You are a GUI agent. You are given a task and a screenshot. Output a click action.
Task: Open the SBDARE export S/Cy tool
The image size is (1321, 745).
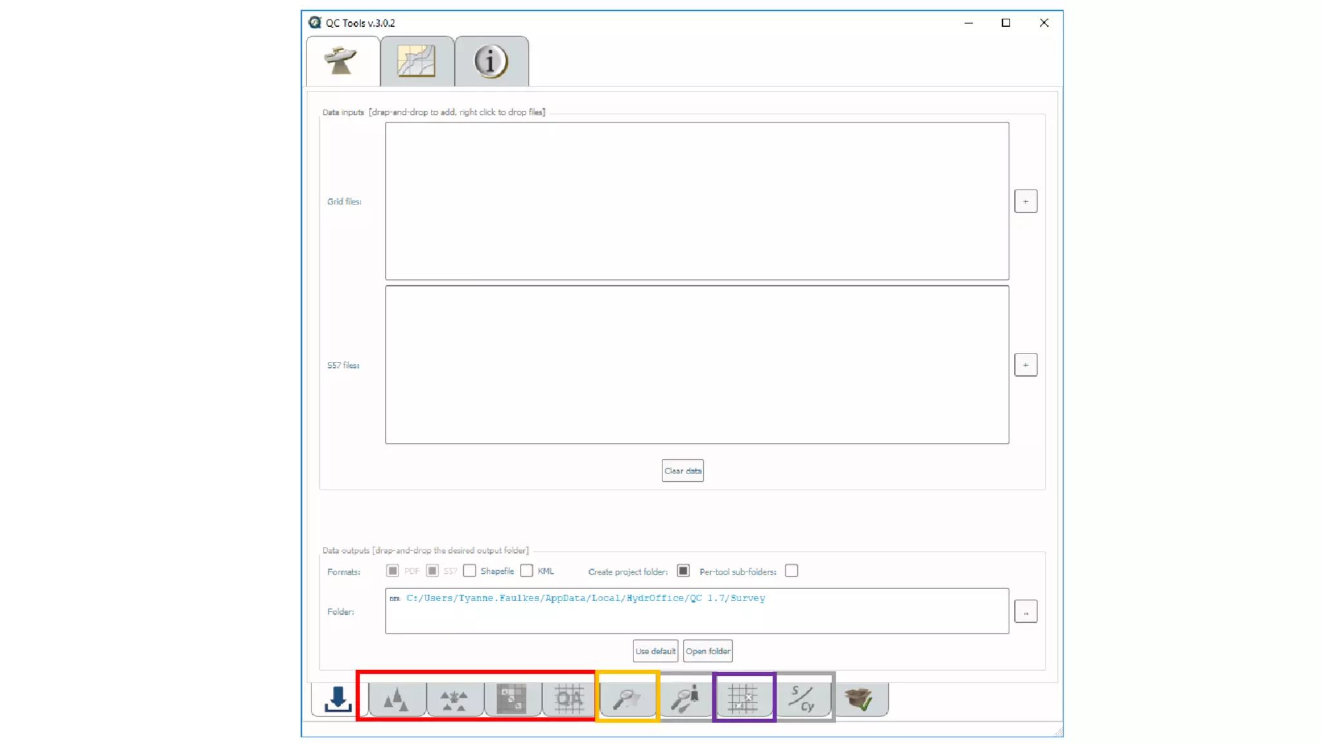point(802,699)
